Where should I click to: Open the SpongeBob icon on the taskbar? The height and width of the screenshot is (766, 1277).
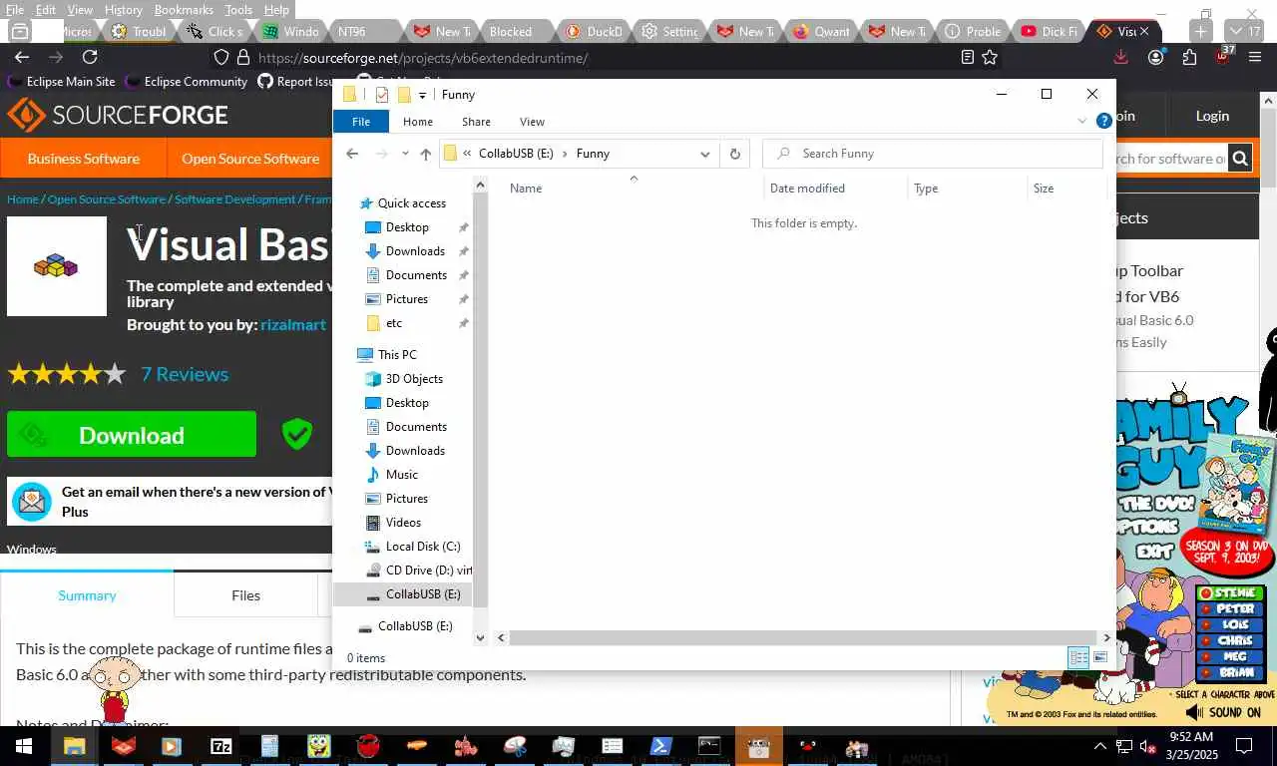(x=319, y=746)
